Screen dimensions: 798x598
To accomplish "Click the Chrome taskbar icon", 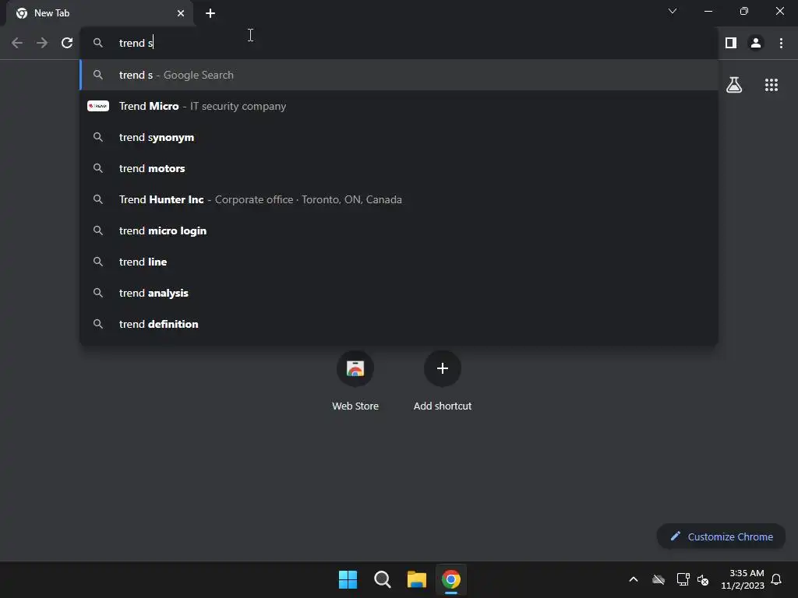I will click(x=451, y=579).
